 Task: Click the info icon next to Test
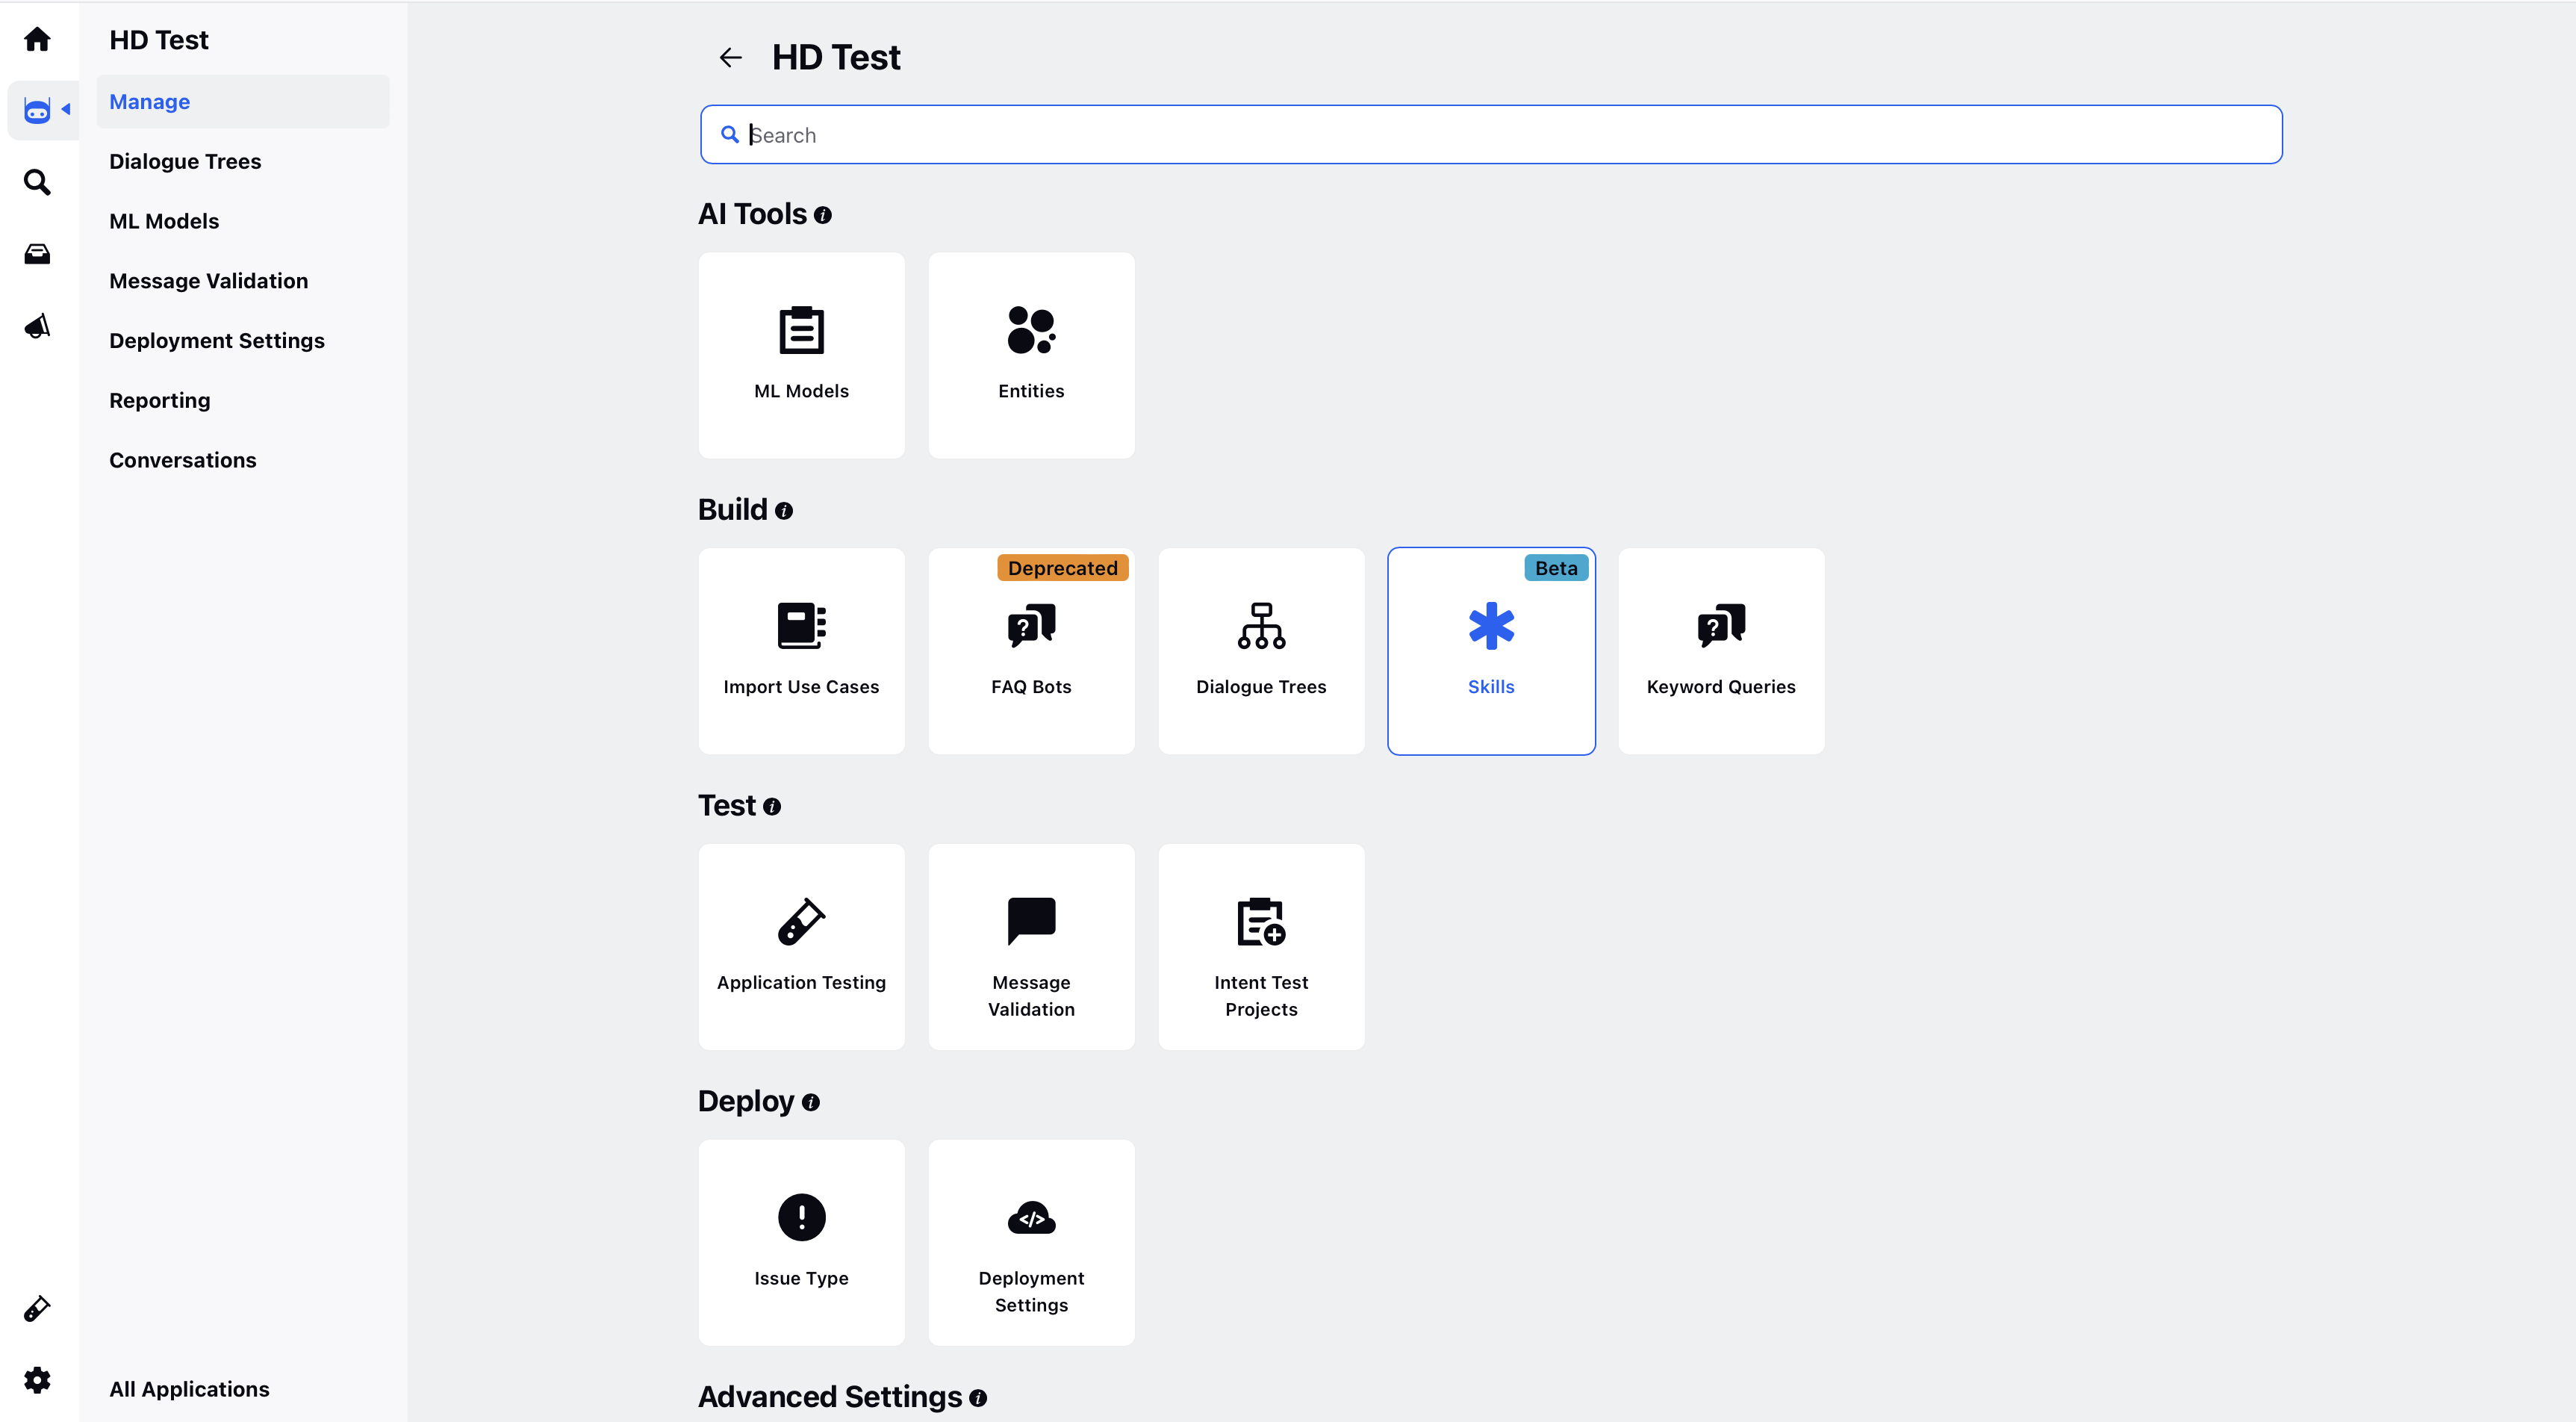click(x=772, y=806)
